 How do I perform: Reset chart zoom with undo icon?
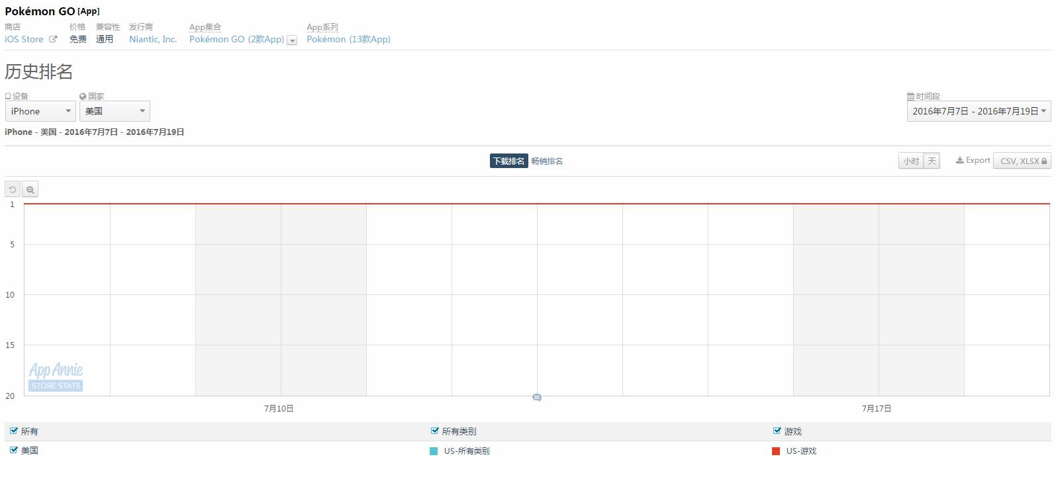click(x=13, y=190)
